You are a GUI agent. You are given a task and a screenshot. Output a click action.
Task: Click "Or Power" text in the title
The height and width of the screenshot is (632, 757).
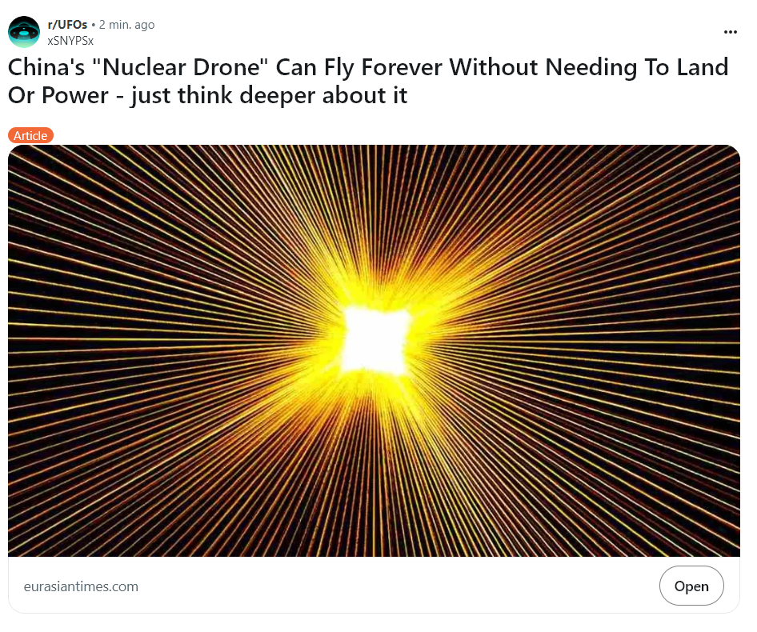pyautogui.click(x=58, y=95)
